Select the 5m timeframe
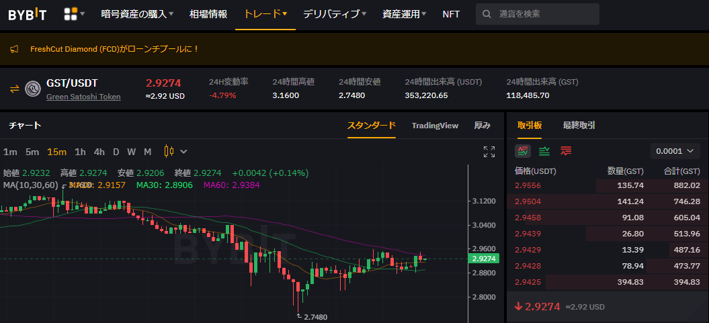 (x=32, y=152)
